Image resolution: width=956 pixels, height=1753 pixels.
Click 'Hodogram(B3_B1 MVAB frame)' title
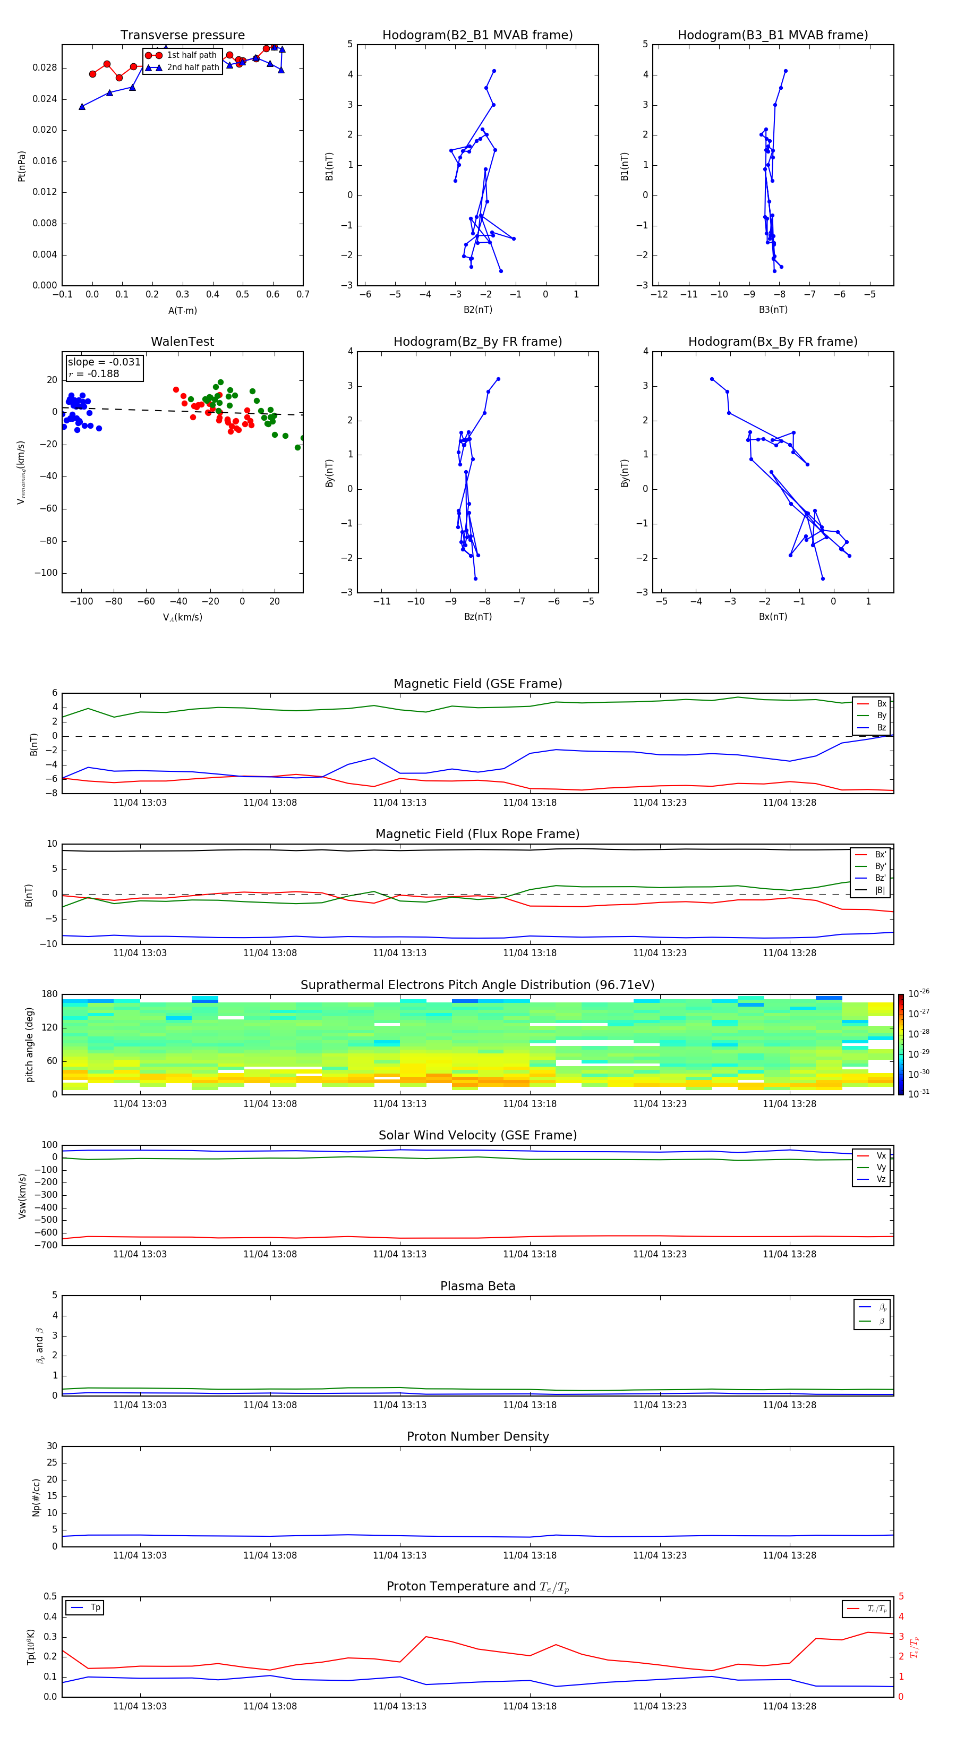click(x=773, y=36)
